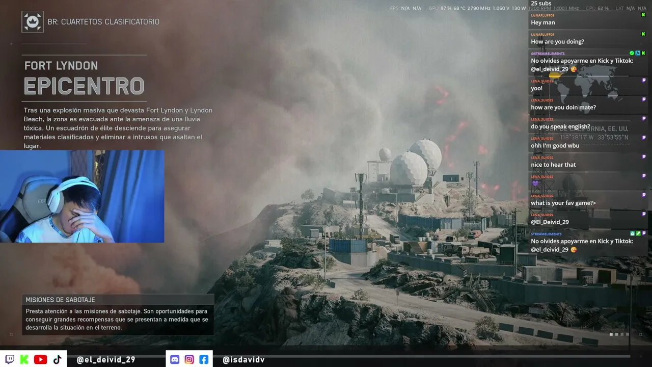The width and height of the screenshot is (652, 367).
Task: Click the "how are you doin mate?" chat message
Action: click(563, 108)
